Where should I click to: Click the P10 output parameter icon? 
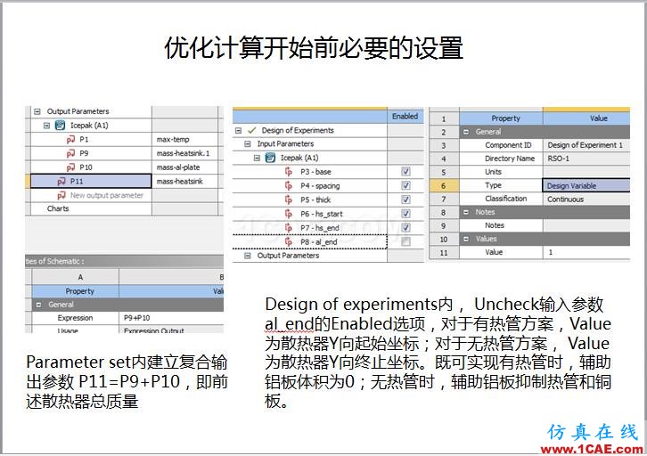70,167
